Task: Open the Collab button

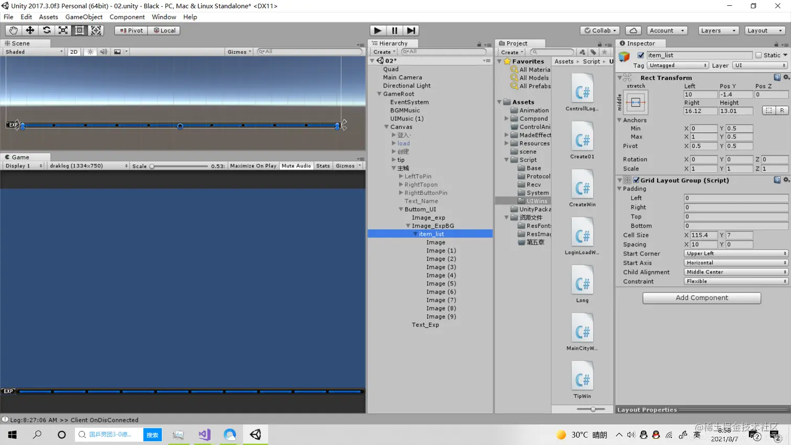Action: coord(600,30)
